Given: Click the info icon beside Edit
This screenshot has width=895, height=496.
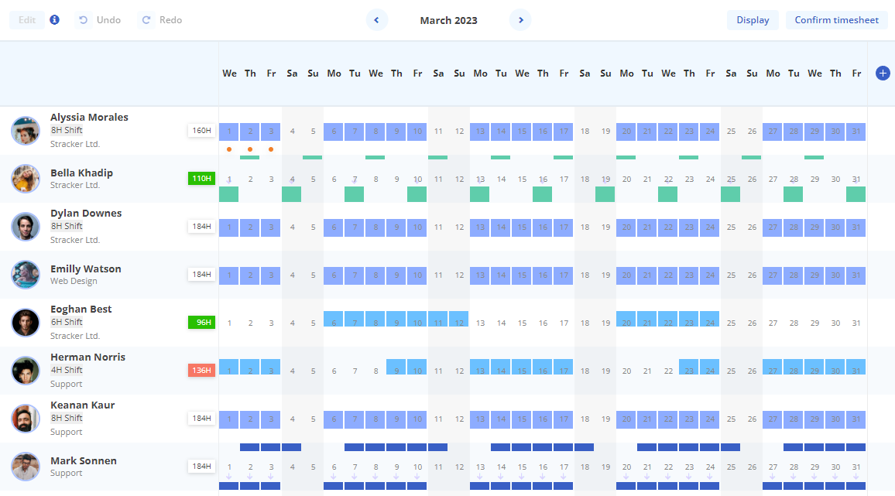Looking at the screenshot, I should click(x=54, y=20).
